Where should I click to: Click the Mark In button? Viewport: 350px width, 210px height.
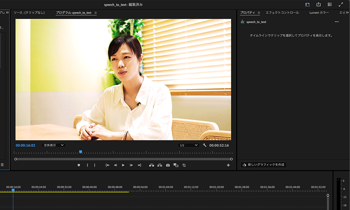[x=87, y=165]
